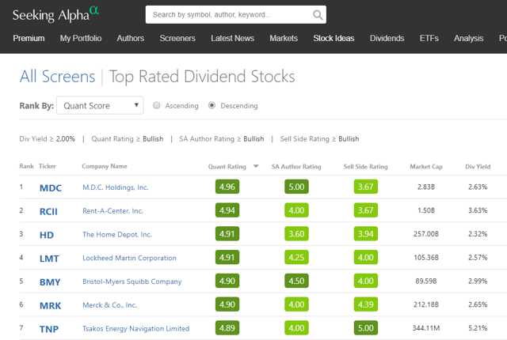
Task: Click the 257.00B market cap value
Action: (x=426, y=234)
